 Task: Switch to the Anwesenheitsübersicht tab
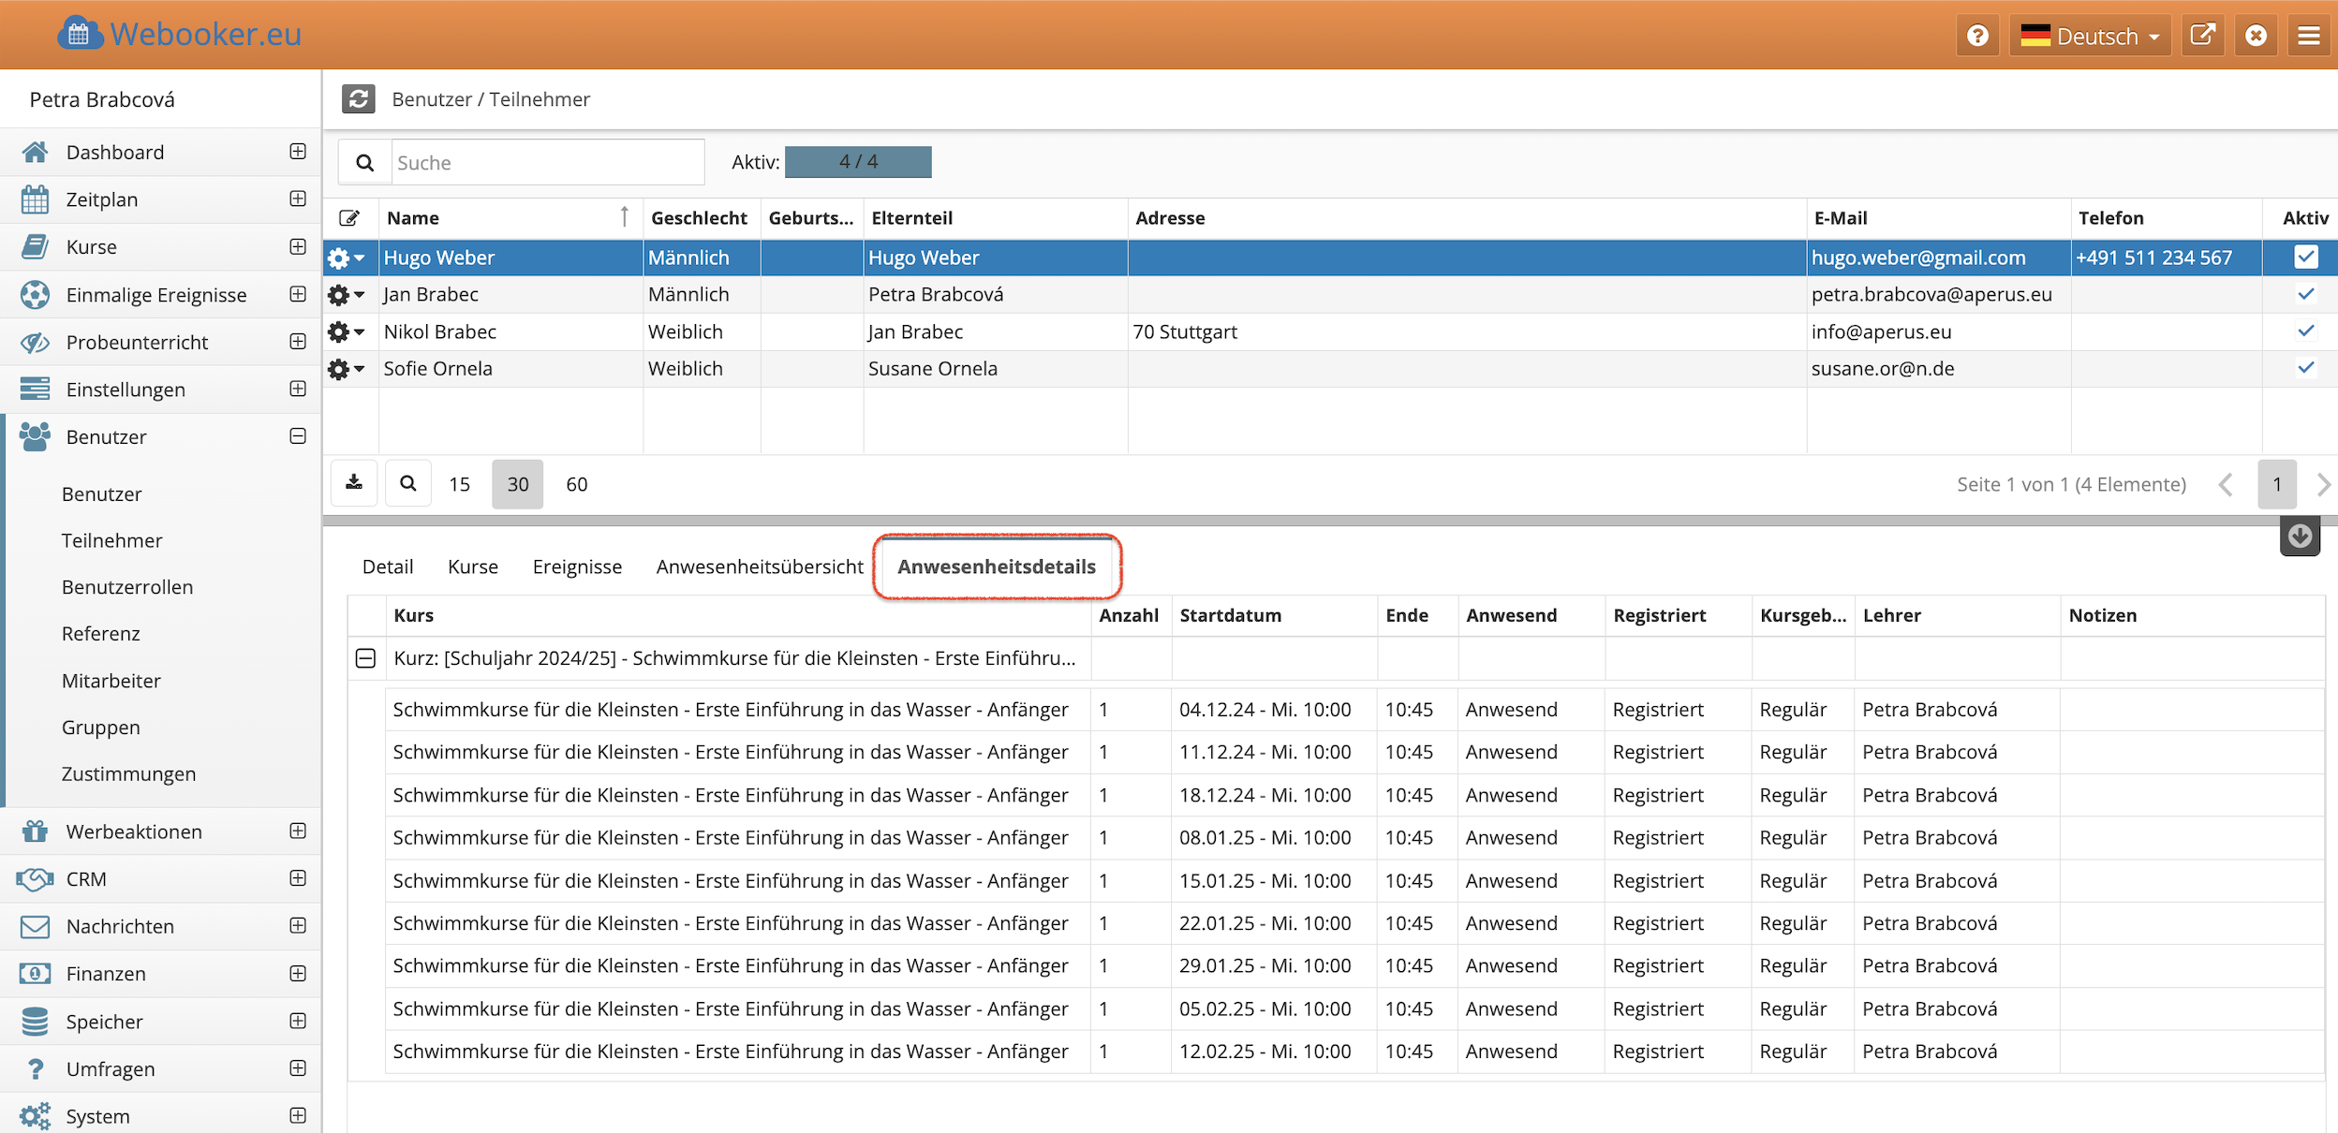click(759, 566)
